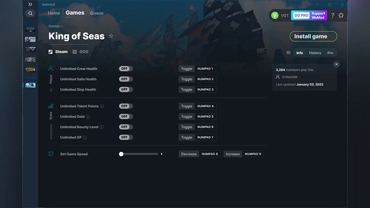Open help with the question mark icon
The image size is (370, 208).
[x=332, y=15]
